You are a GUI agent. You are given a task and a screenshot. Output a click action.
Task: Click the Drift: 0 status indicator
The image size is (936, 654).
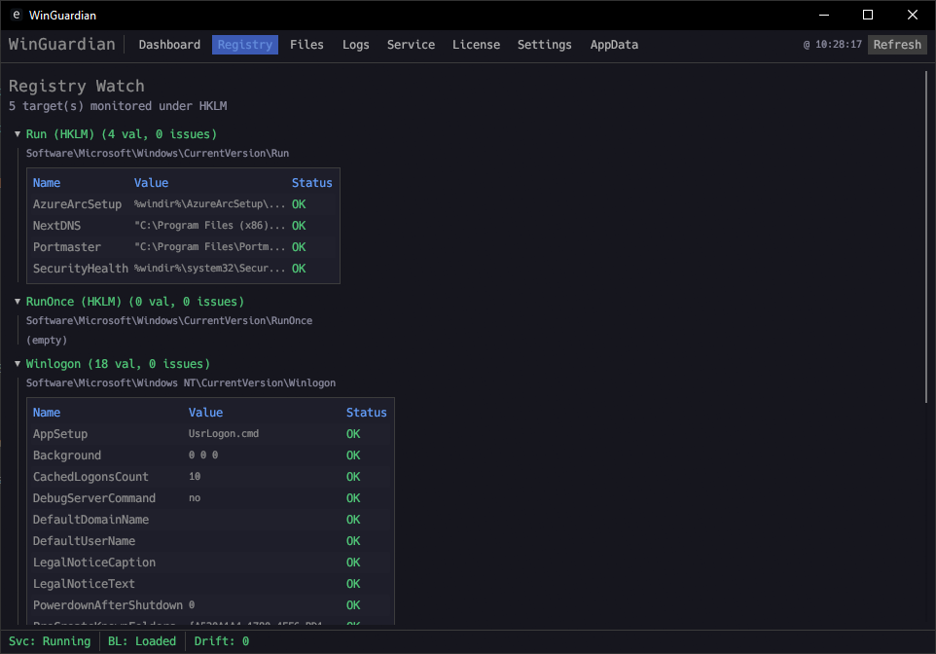221,641
